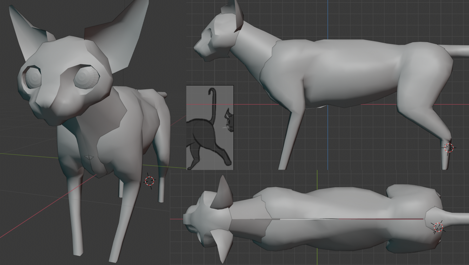Select the dark shaded ear in the top view

(222, 193)
